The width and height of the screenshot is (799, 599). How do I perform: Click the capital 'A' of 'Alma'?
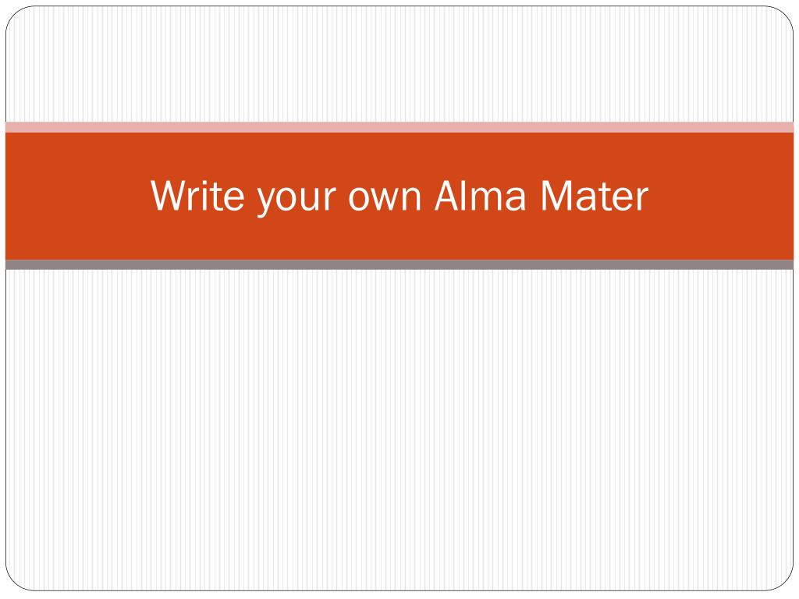pyautogui.click(x=449, y=195)
